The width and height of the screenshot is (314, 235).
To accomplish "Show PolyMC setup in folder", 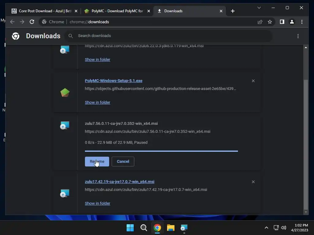I will click(98, 102).
